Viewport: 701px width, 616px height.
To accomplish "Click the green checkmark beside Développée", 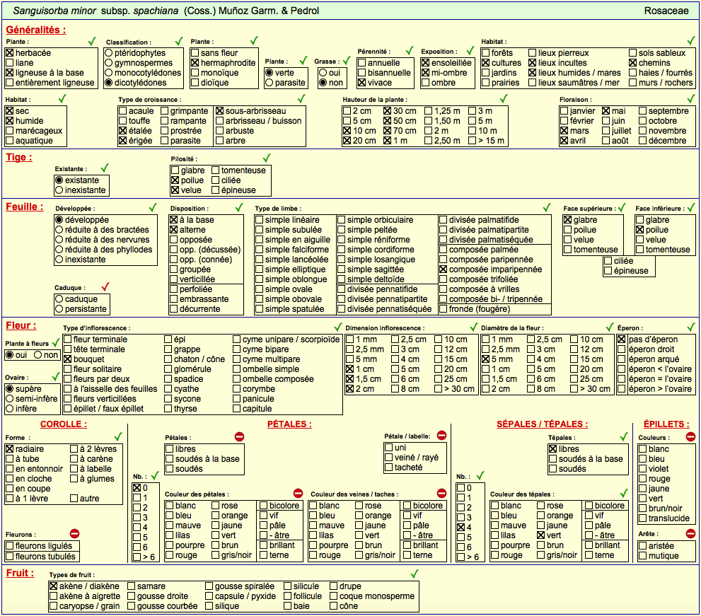I will point(153,207).
